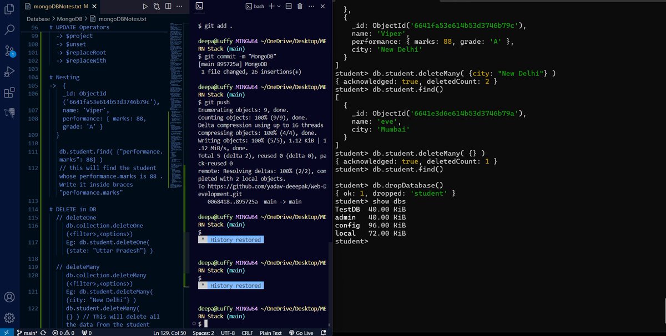Image resolution: width=666 pixels, height=336 pixels.
Task: Open the Explorer view in activity bar
Action: click(x=9, y=9)
